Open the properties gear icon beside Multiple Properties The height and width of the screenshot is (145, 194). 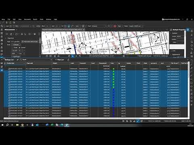(x=188, y=30)
